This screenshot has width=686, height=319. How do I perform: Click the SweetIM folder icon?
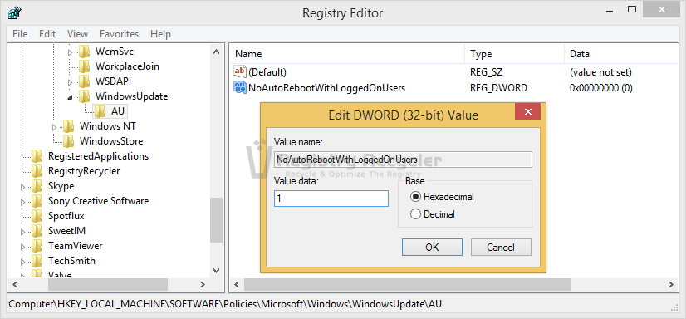point(37,231)
